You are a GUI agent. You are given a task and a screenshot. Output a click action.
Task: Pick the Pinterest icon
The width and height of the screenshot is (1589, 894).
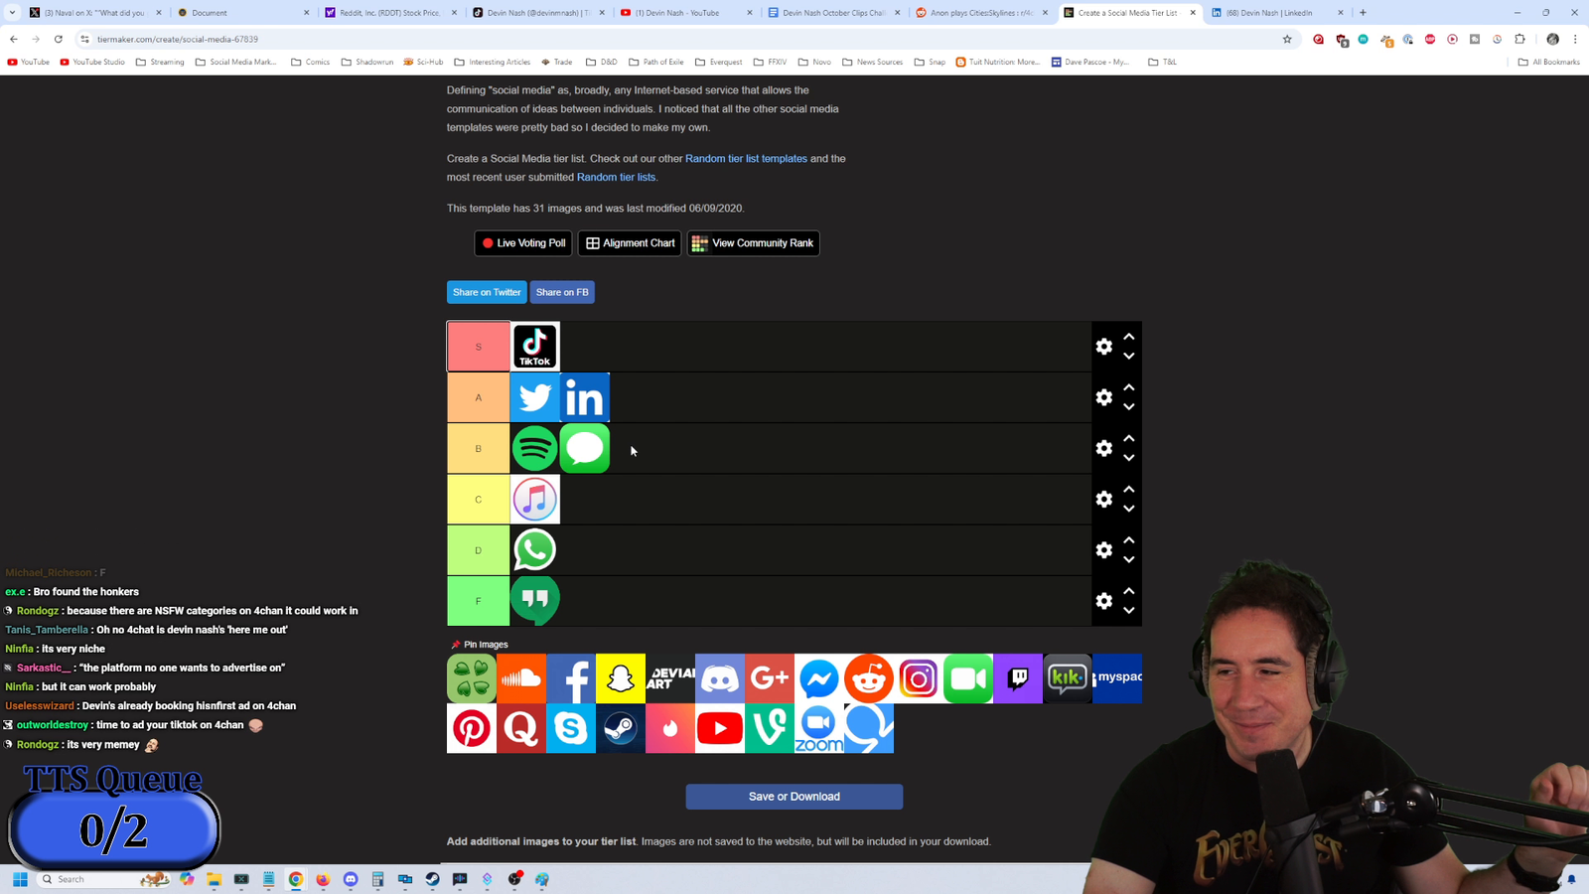(x=472, y=728)
